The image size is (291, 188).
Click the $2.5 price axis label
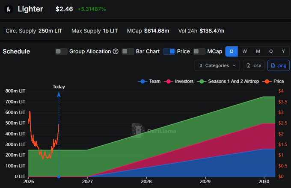(x=282, y=123)
